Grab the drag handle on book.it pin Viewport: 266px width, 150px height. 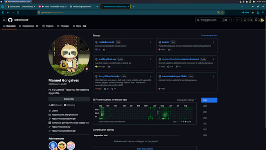[214, 42]
